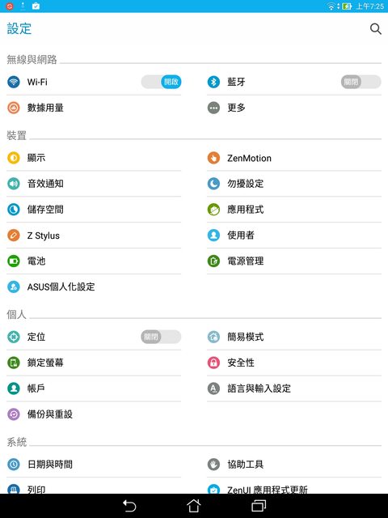This screenshot has width=388, height=518.
Task: Tap the home navigation button
Action: pyautogui.click(x=194, y=505)
